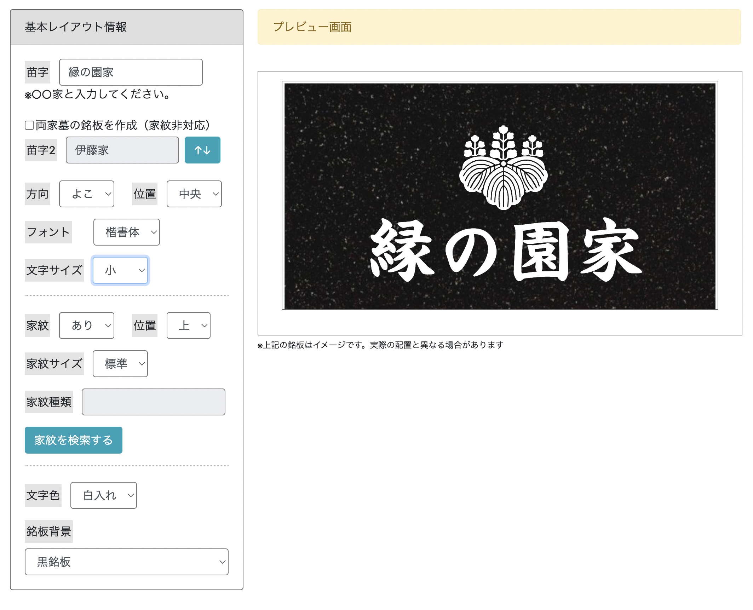Open the 文字色 color dropdown showing 白入れ
The image size is (753, 610).
coord(103,495)
